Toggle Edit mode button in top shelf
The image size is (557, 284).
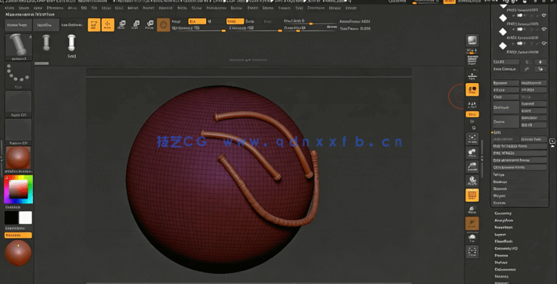94,25
